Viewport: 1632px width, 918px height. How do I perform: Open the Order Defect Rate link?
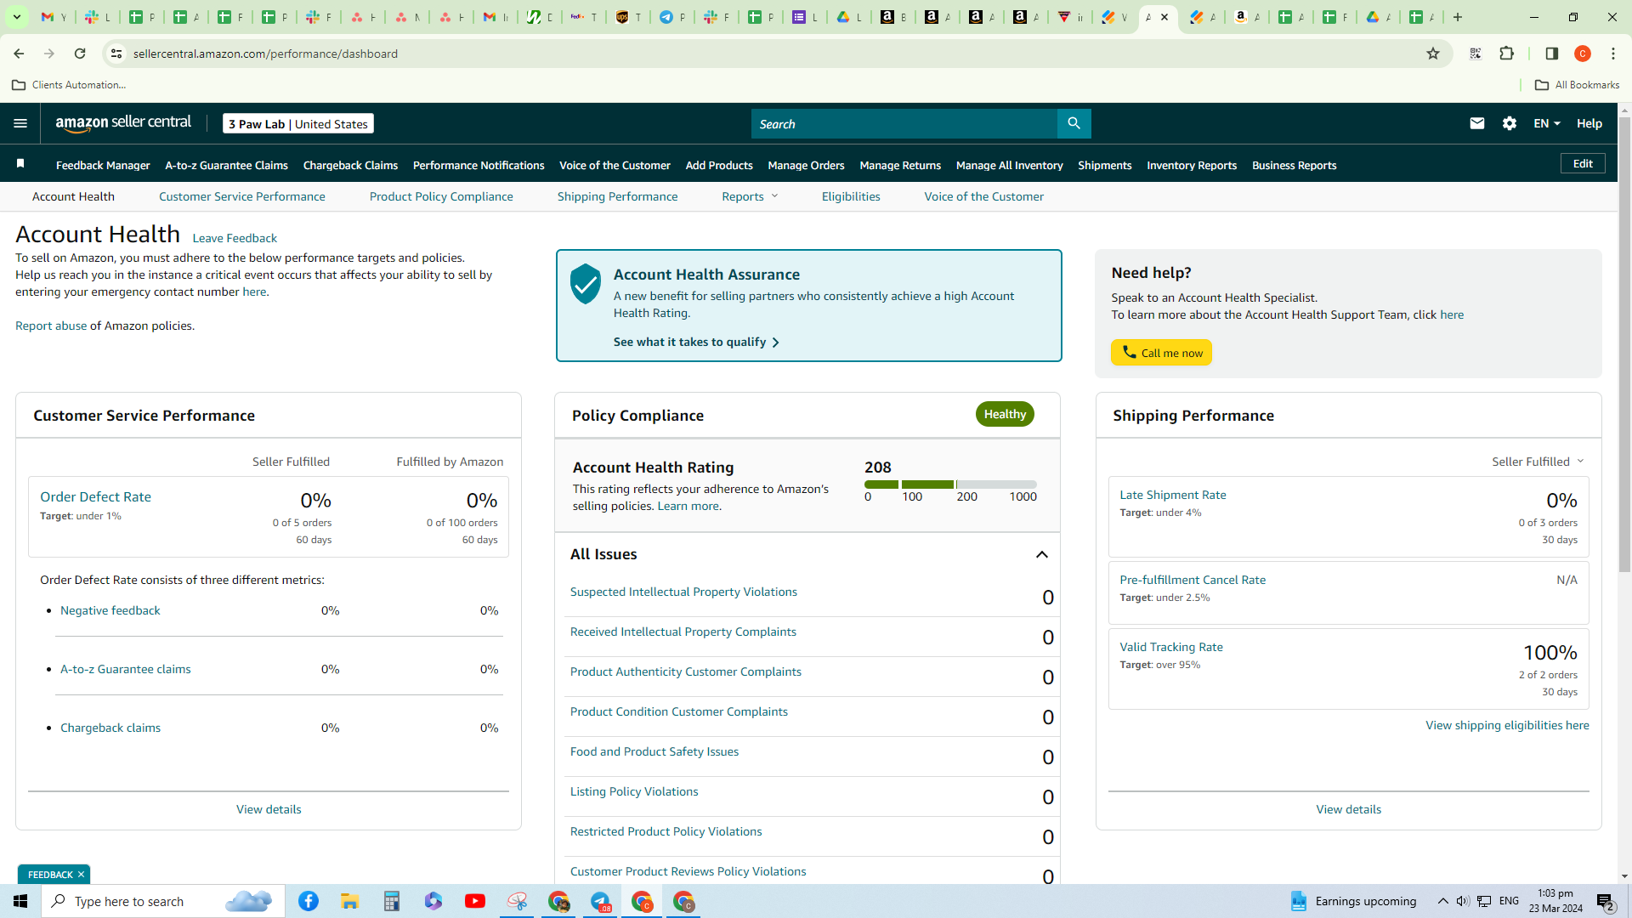tap(96, 497)
